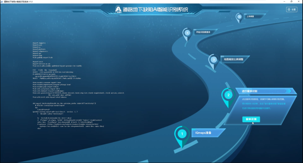Click the company logo beside the header title
This screenshot has width=303, height=163.
(x=118, y=10)
